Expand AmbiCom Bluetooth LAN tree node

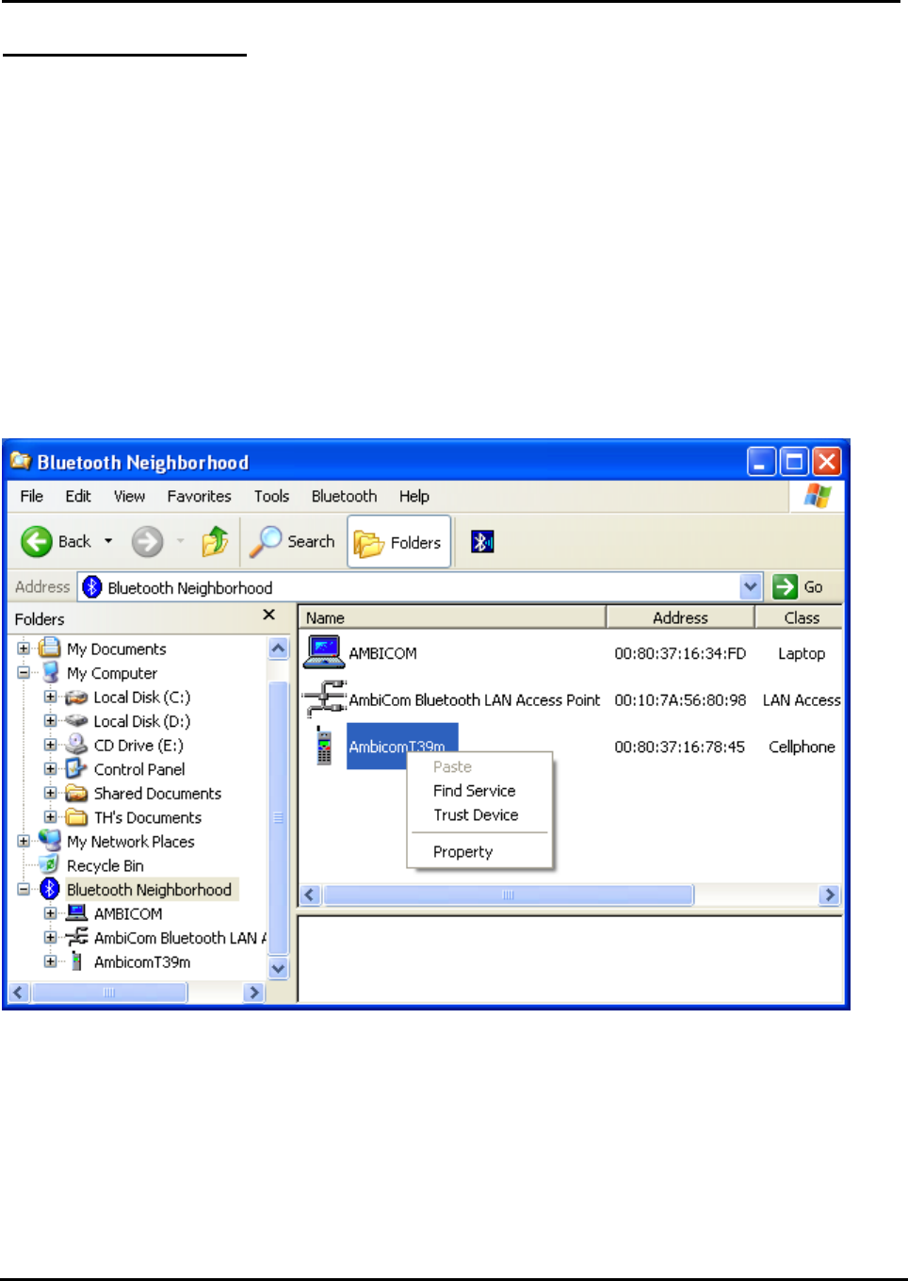[x=51, y=937]
